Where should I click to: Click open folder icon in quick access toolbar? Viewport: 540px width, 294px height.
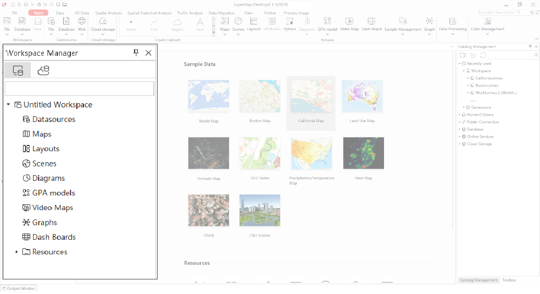tap(65, 5)
